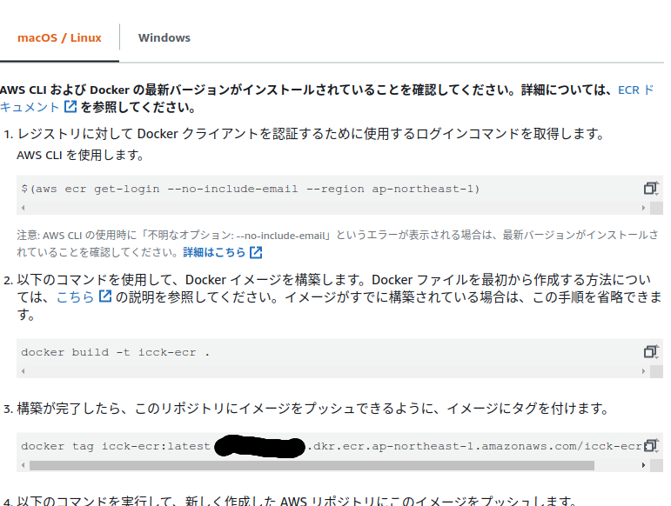Open the こちら Dockerfile instructions link

click(75, 297)
